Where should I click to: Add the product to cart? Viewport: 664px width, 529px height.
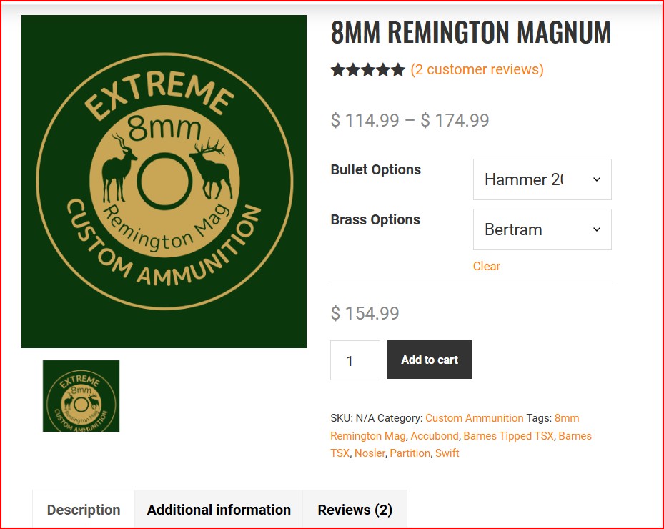pyautogui.click(x=430, y=360)
